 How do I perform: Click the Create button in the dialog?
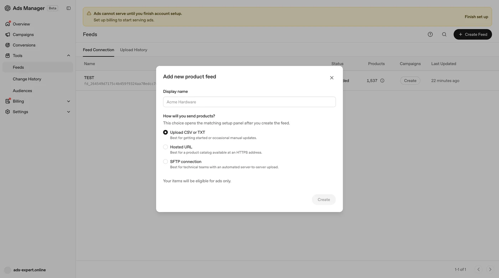click(324, 199)
